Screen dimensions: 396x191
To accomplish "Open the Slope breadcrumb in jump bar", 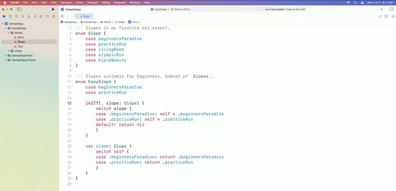I will click(120, 22).
